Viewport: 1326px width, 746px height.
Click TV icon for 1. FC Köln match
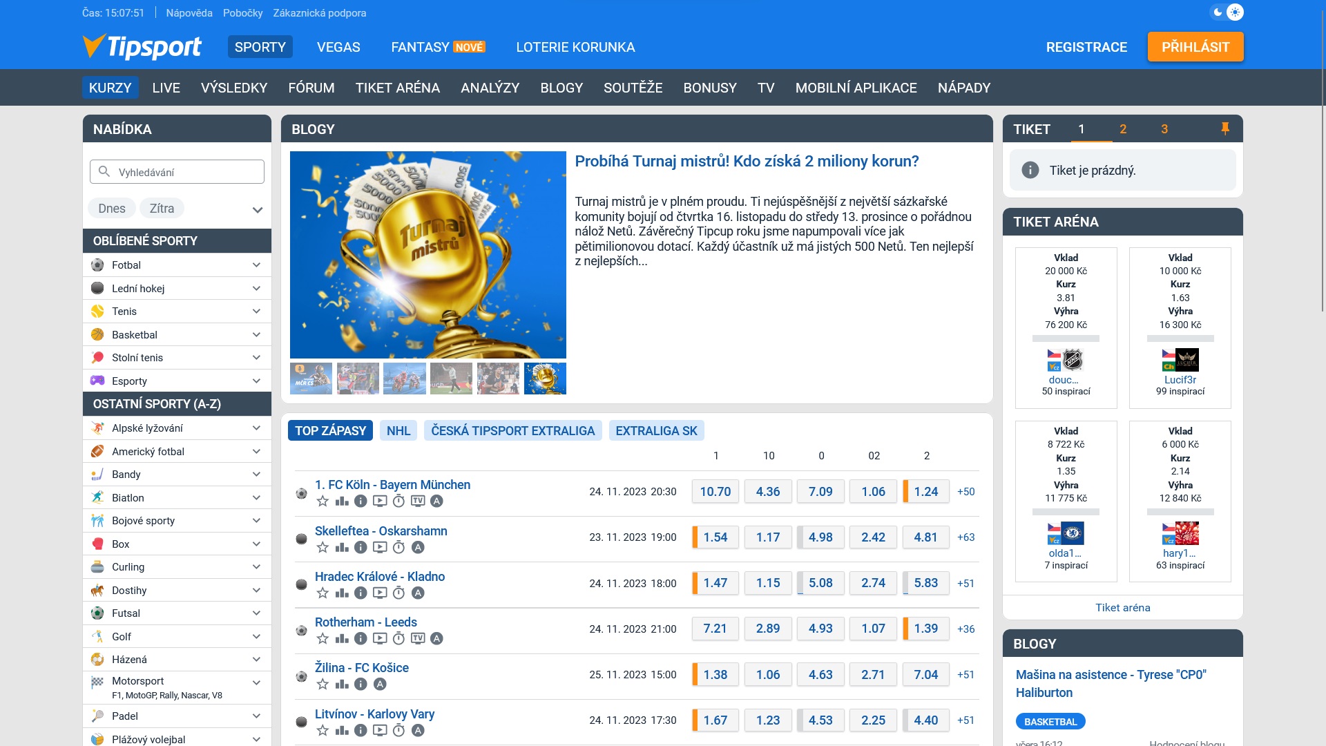pos(418,501)
